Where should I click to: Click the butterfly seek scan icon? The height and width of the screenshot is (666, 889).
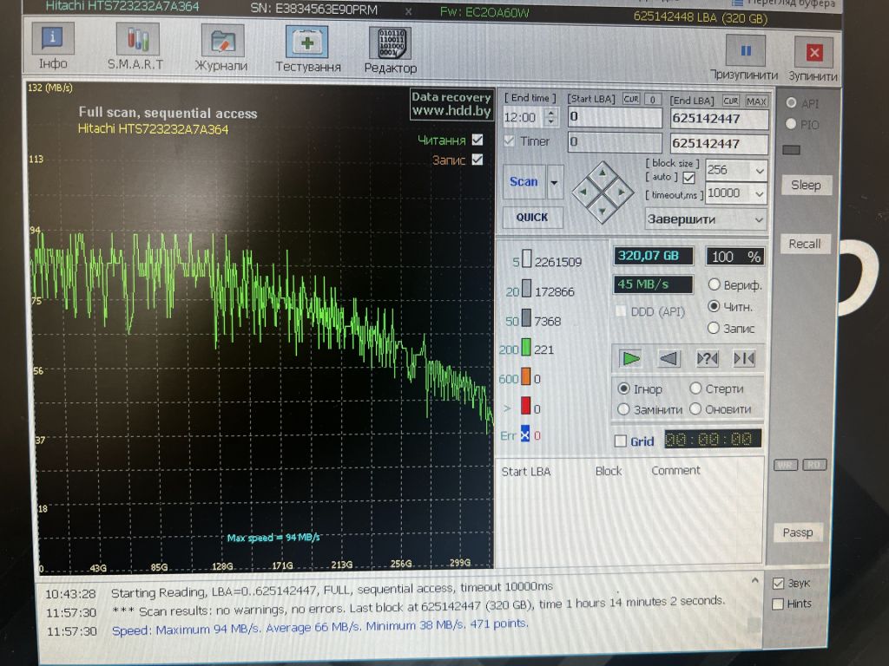(744, 358)
